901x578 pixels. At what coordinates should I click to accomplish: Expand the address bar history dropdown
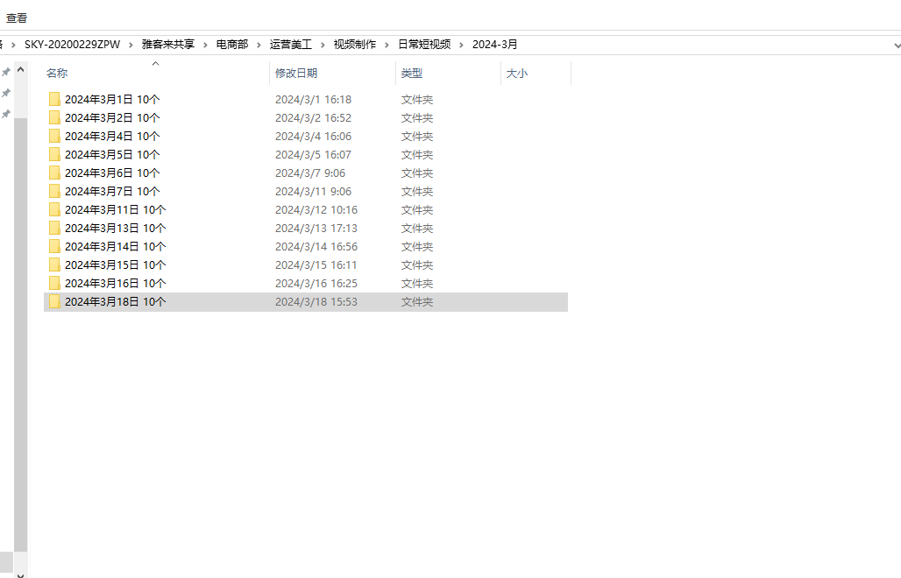tap(897, 45)
